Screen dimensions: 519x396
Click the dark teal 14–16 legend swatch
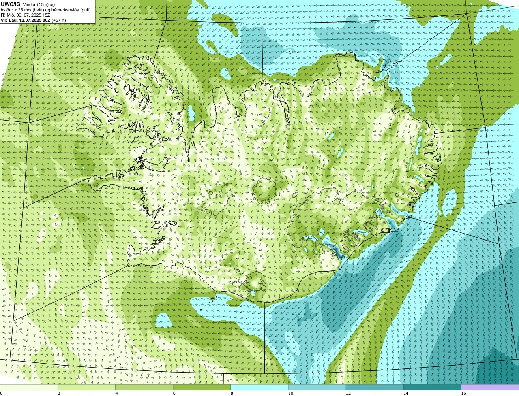click(x=433, y=387)
